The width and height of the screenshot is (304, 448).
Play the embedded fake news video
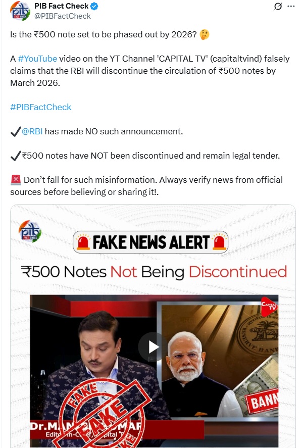(153, 347)
